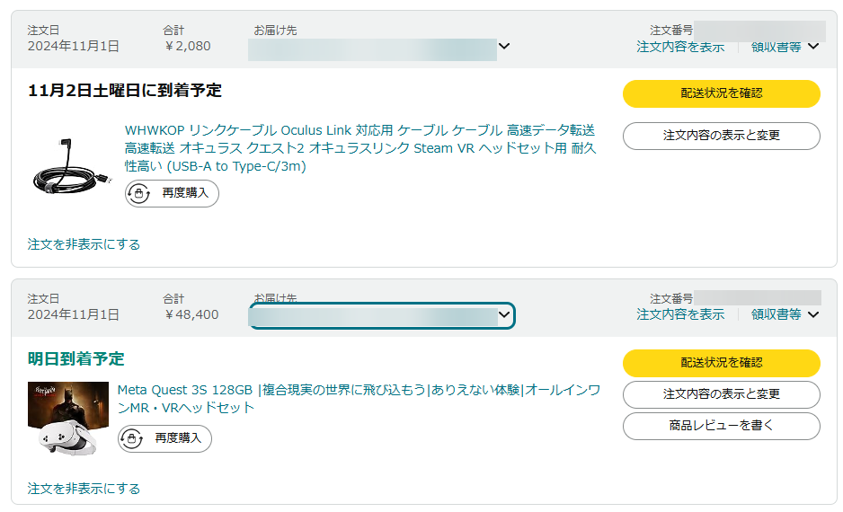The height and width of the screenshot is (512, 843).
Task: Click the 商品レビューを書く button
Action: tap(721, 426)
